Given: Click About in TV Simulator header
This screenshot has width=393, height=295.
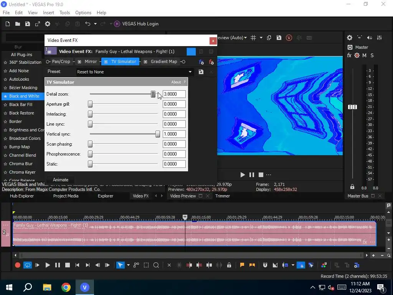Looking at the screenshot, I should [176, 82].
